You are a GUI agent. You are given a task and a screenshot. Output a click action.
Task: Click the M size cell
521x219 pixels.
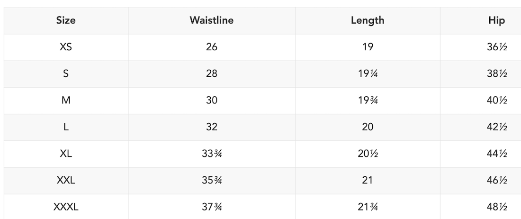[66, 100]
